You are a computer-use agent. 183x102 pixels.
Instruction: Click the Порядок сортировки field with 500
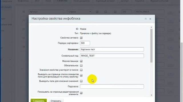pyautogui.click(x=85, y=43)
